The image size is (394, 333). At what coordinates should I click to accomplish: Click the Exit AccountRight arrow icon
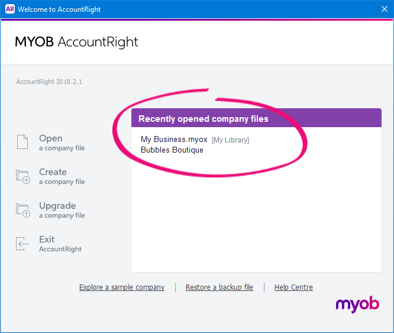(x=22, y=244)
